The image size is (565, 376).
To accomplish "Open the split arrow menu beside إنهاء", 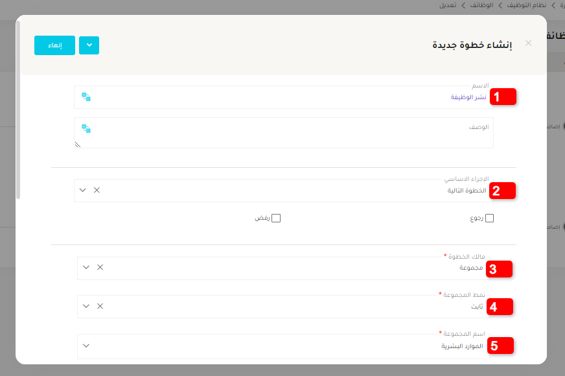I will pos(89,45).
